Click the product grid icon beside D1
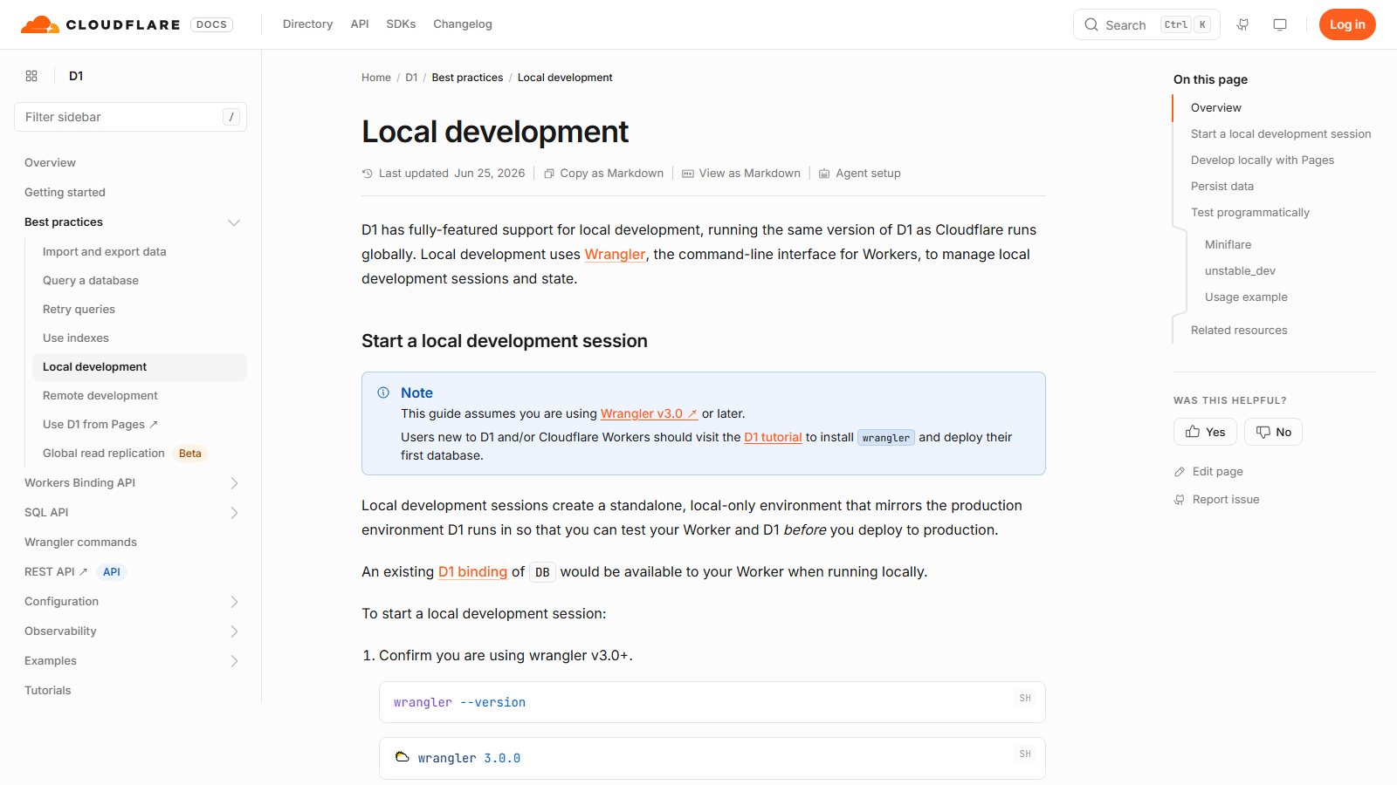Viewport: 1397px width, 785px height. (31, 76)
